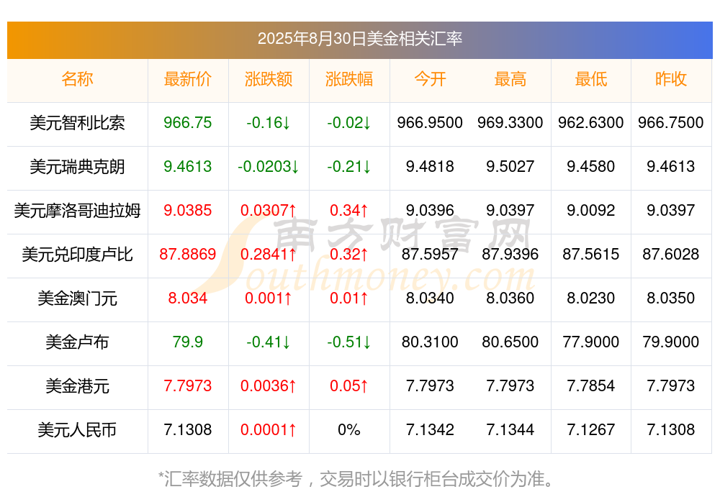
Task: Click previous close 8.0350
Action: click(x=671, y=298)
